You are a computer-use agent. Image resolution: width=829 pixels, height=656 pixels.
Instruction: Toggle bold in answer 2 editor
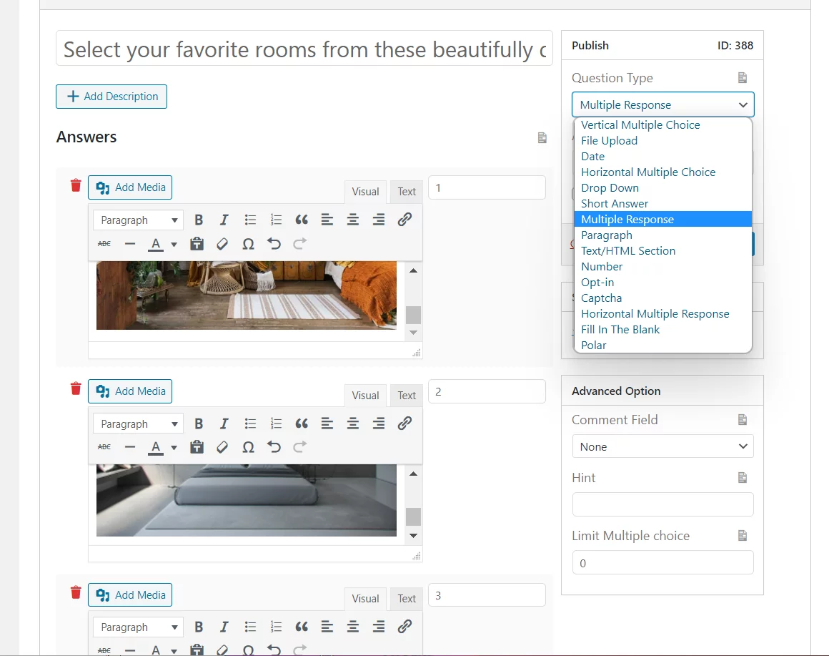pyautogui.click(x=199, y=424)
